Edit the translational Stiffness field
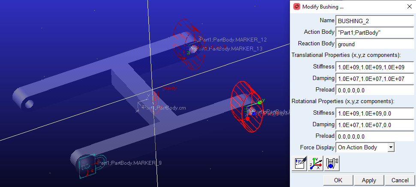416x187 pixels. coord(375,67)
